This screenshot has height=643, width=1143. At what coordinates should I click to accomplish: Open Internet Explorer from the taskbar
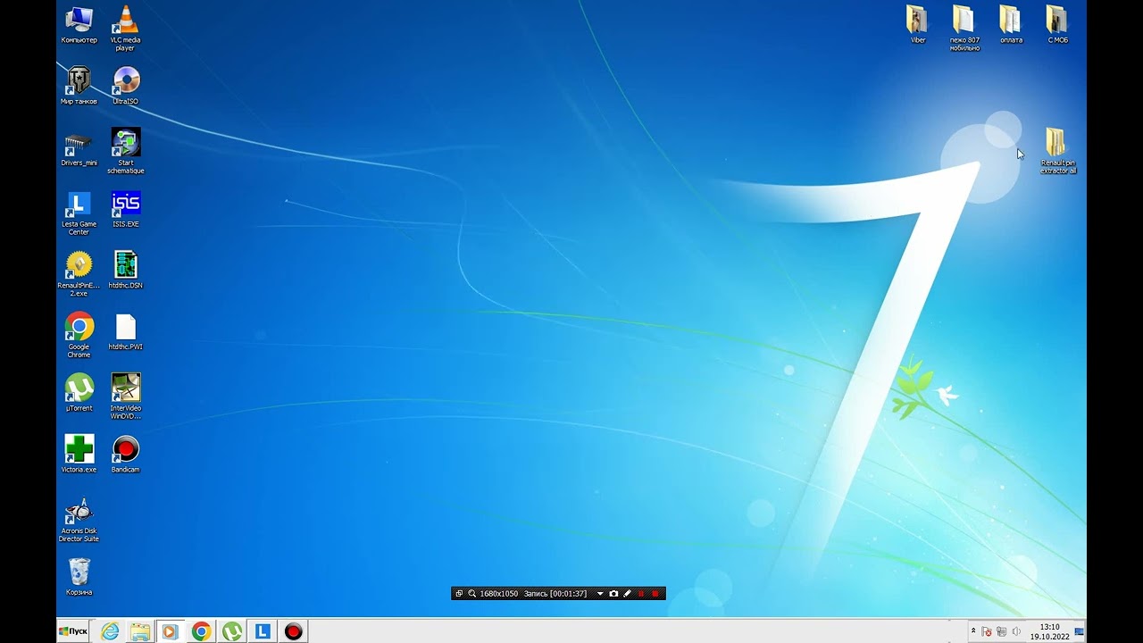[110, 631]
